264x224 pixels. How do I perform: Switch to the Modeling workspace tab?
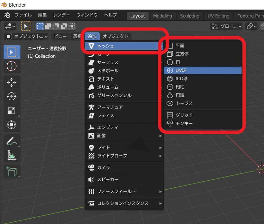162,16
